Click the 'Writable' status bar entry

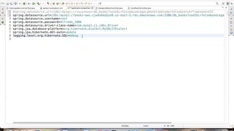click(125, 126)
